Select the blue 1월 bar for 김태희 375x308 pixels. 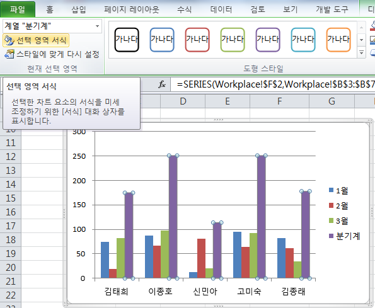(x=105, y=260)
